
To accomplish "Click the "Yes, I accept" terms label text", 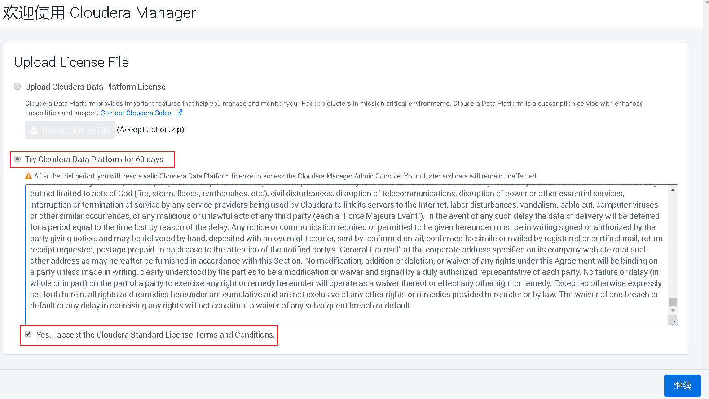I will click(155, 335).
